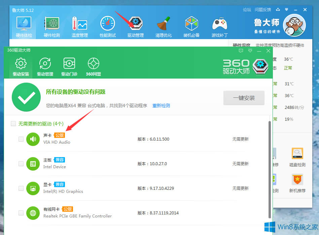Click the 公版 tag next to 有线网卡

click(68, 209)
